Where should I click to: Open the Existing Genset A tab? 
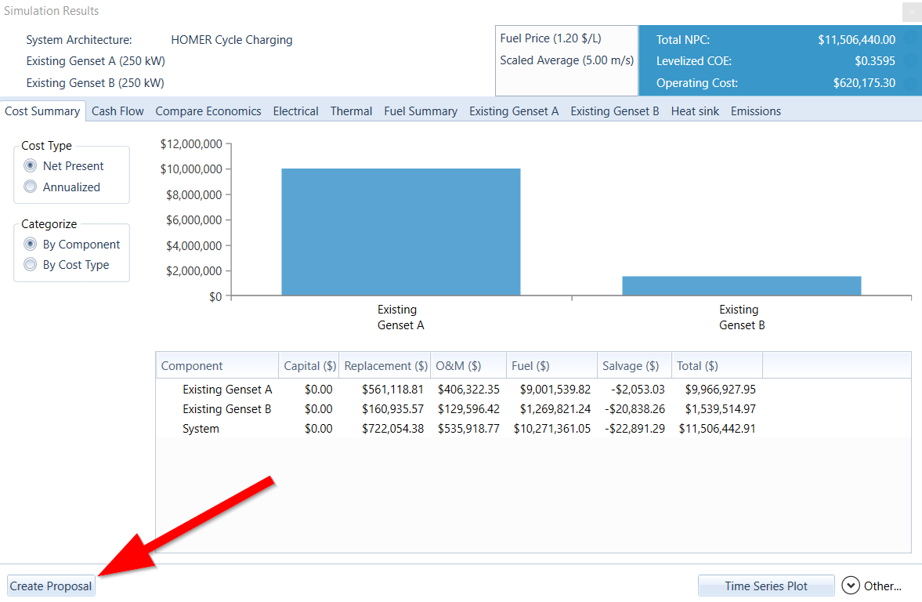pyautogui.click(x=514, y=111)
